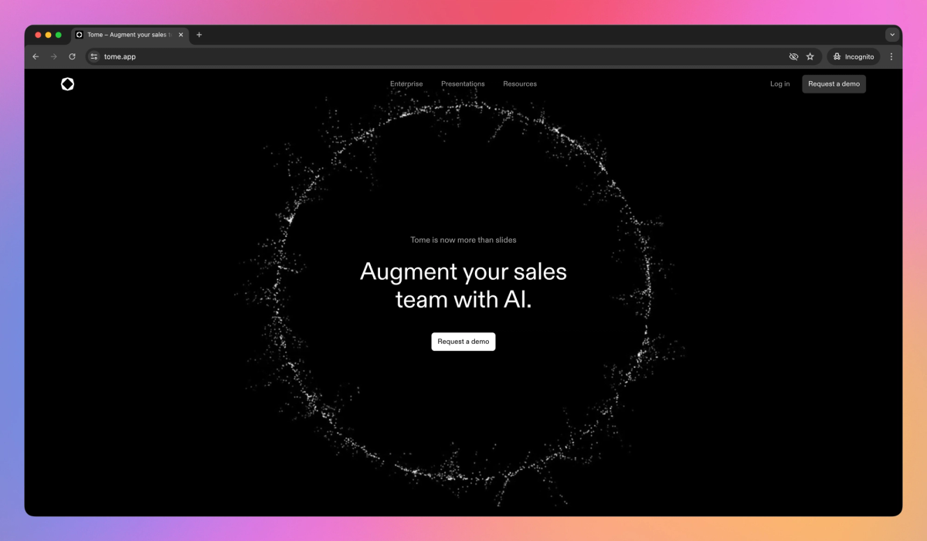Expand the tab search chevron dropdown
Viewport: 927px width, 541px height.
[892, 35]
